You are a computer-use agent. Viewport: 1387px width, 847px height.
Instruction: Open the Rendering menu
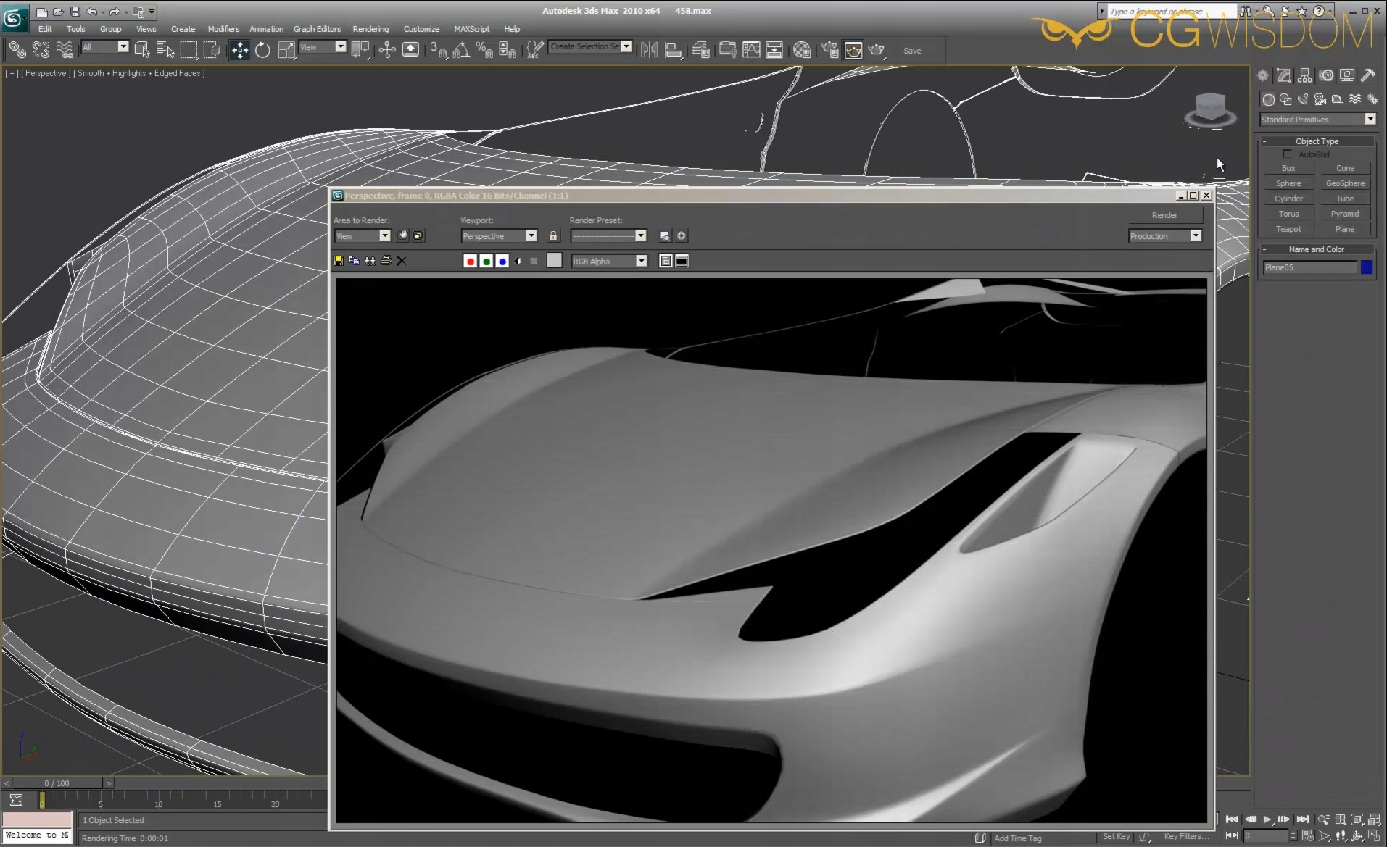(370, 29)
